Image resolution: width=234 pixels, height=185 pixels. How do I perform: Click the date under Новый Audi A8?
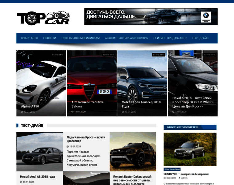click(29, 182)
